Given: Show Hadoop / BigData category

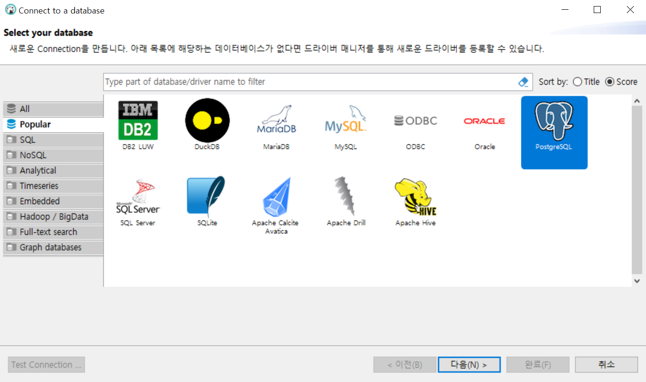Looking at the screenshot, I should coord(53,217).
